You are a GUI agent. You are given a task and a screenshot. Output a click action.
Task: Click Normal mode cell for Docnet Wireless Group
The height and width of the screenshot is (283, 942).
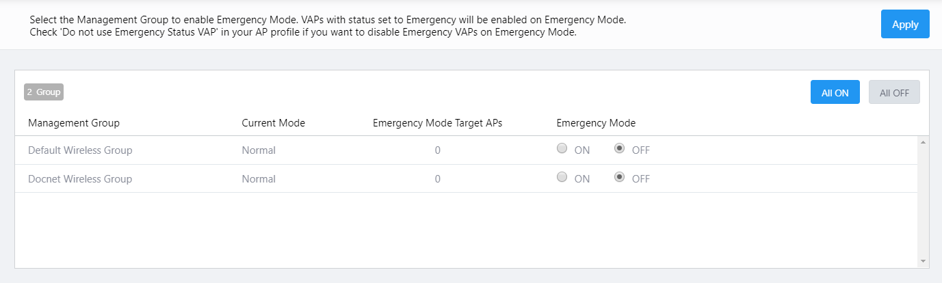click(259, 179)
